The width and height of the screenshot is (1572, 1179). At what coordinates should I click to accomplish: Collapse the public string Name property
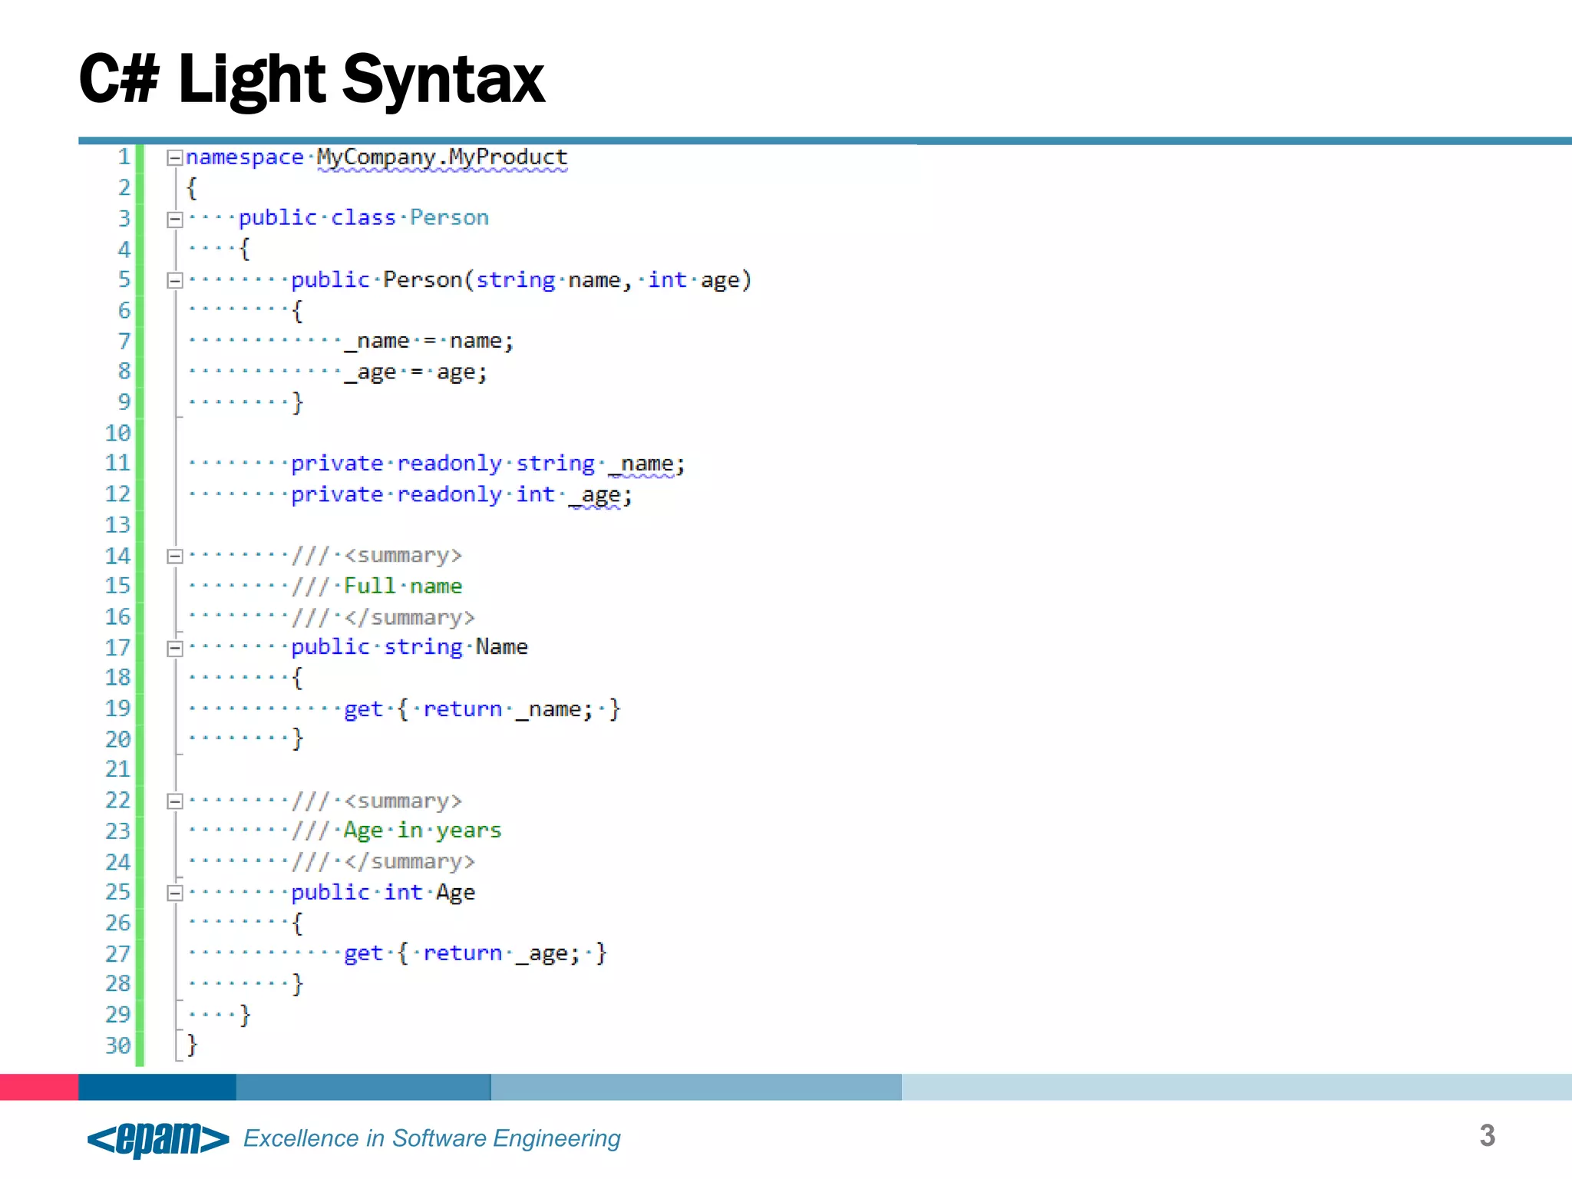pos(175,648)
